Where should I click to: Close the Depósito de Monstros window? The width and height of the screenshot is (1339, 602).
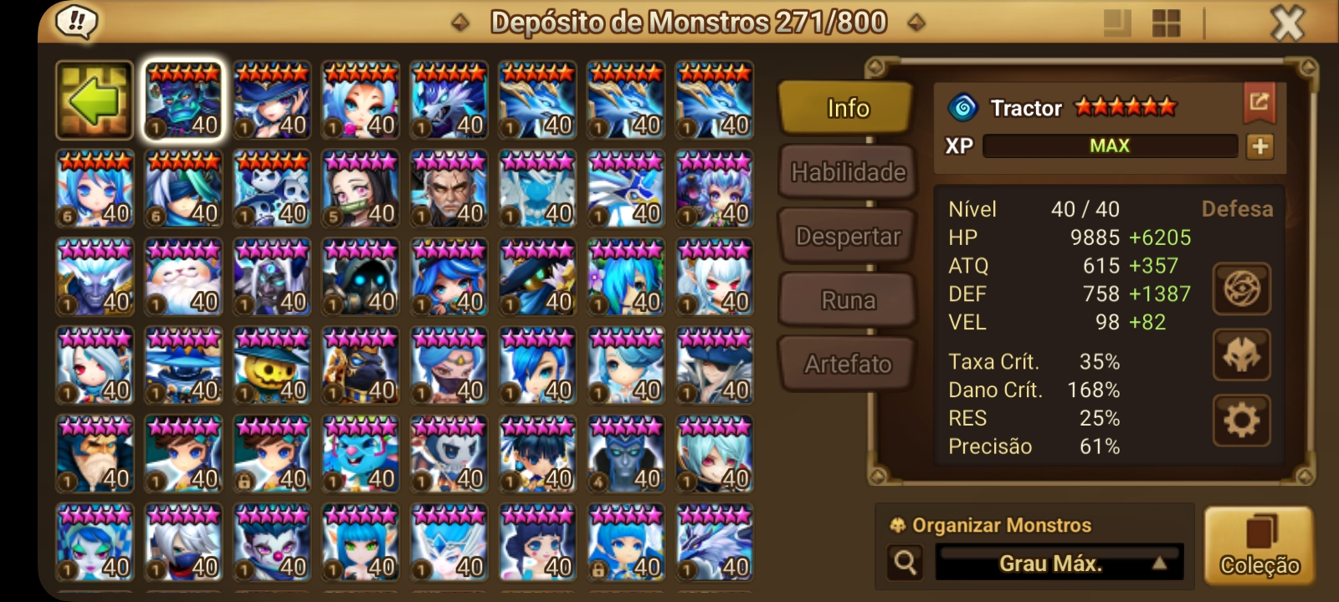tap(1288, 23)
